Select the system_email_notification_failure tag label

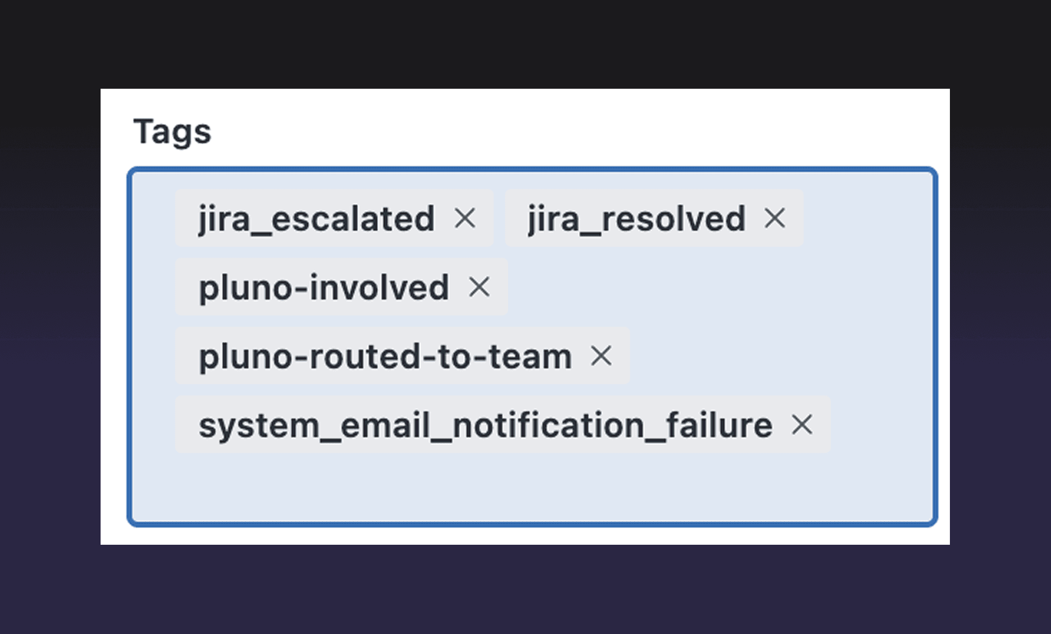click(485, 425)
